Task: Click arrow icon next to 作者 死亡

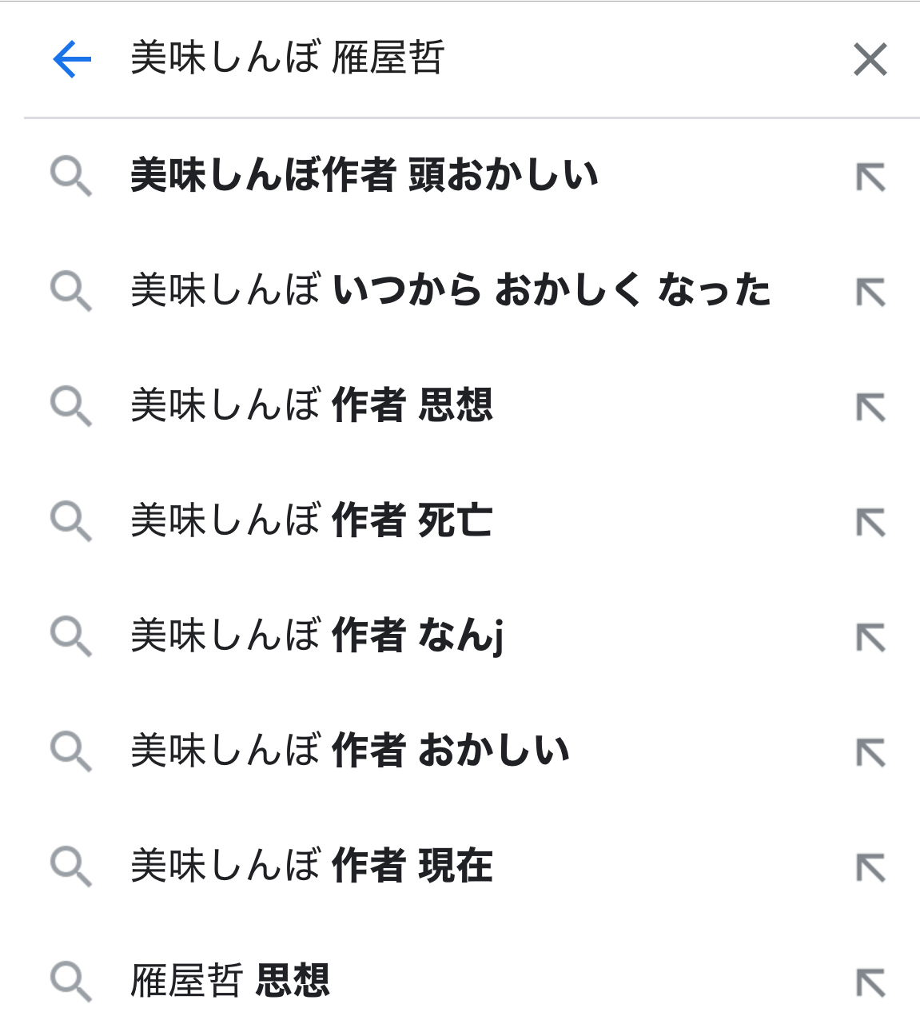Action: click(x=870, y=522)
